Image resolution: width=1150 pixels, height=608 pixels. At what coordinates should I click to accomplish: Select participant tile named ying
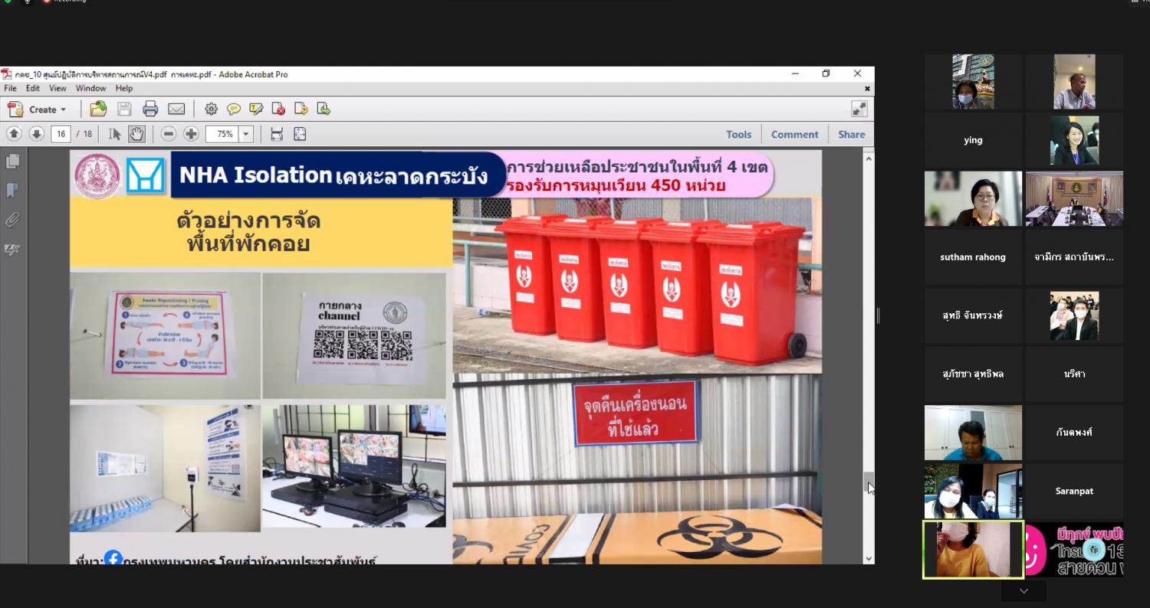pos(973,140)
